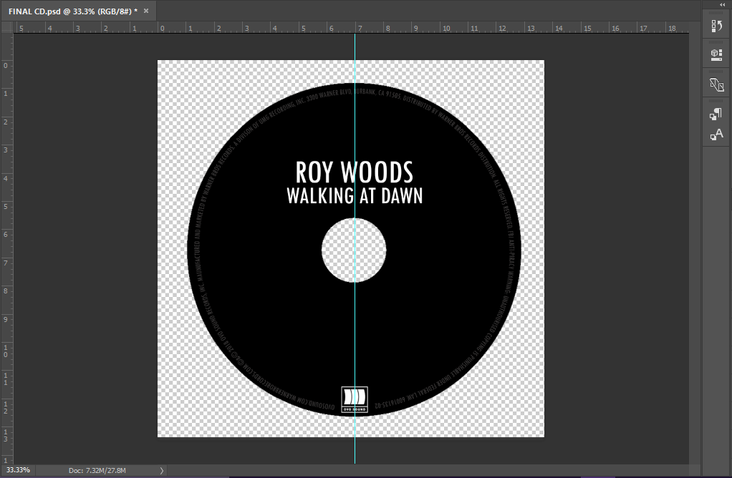Close the FINAL CD.psd document tab
Screen dimensions: 732x478
146,11
